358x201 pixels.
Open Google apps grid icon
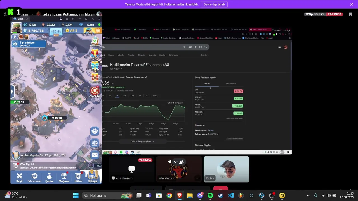click(x=279, y=47)
